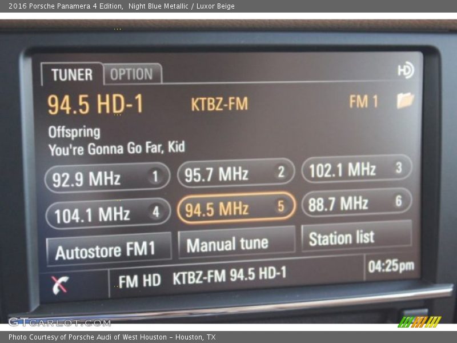Tap the 04:25pm clock
The height and width of the screenshot is (343, 457).
point(391,266)
